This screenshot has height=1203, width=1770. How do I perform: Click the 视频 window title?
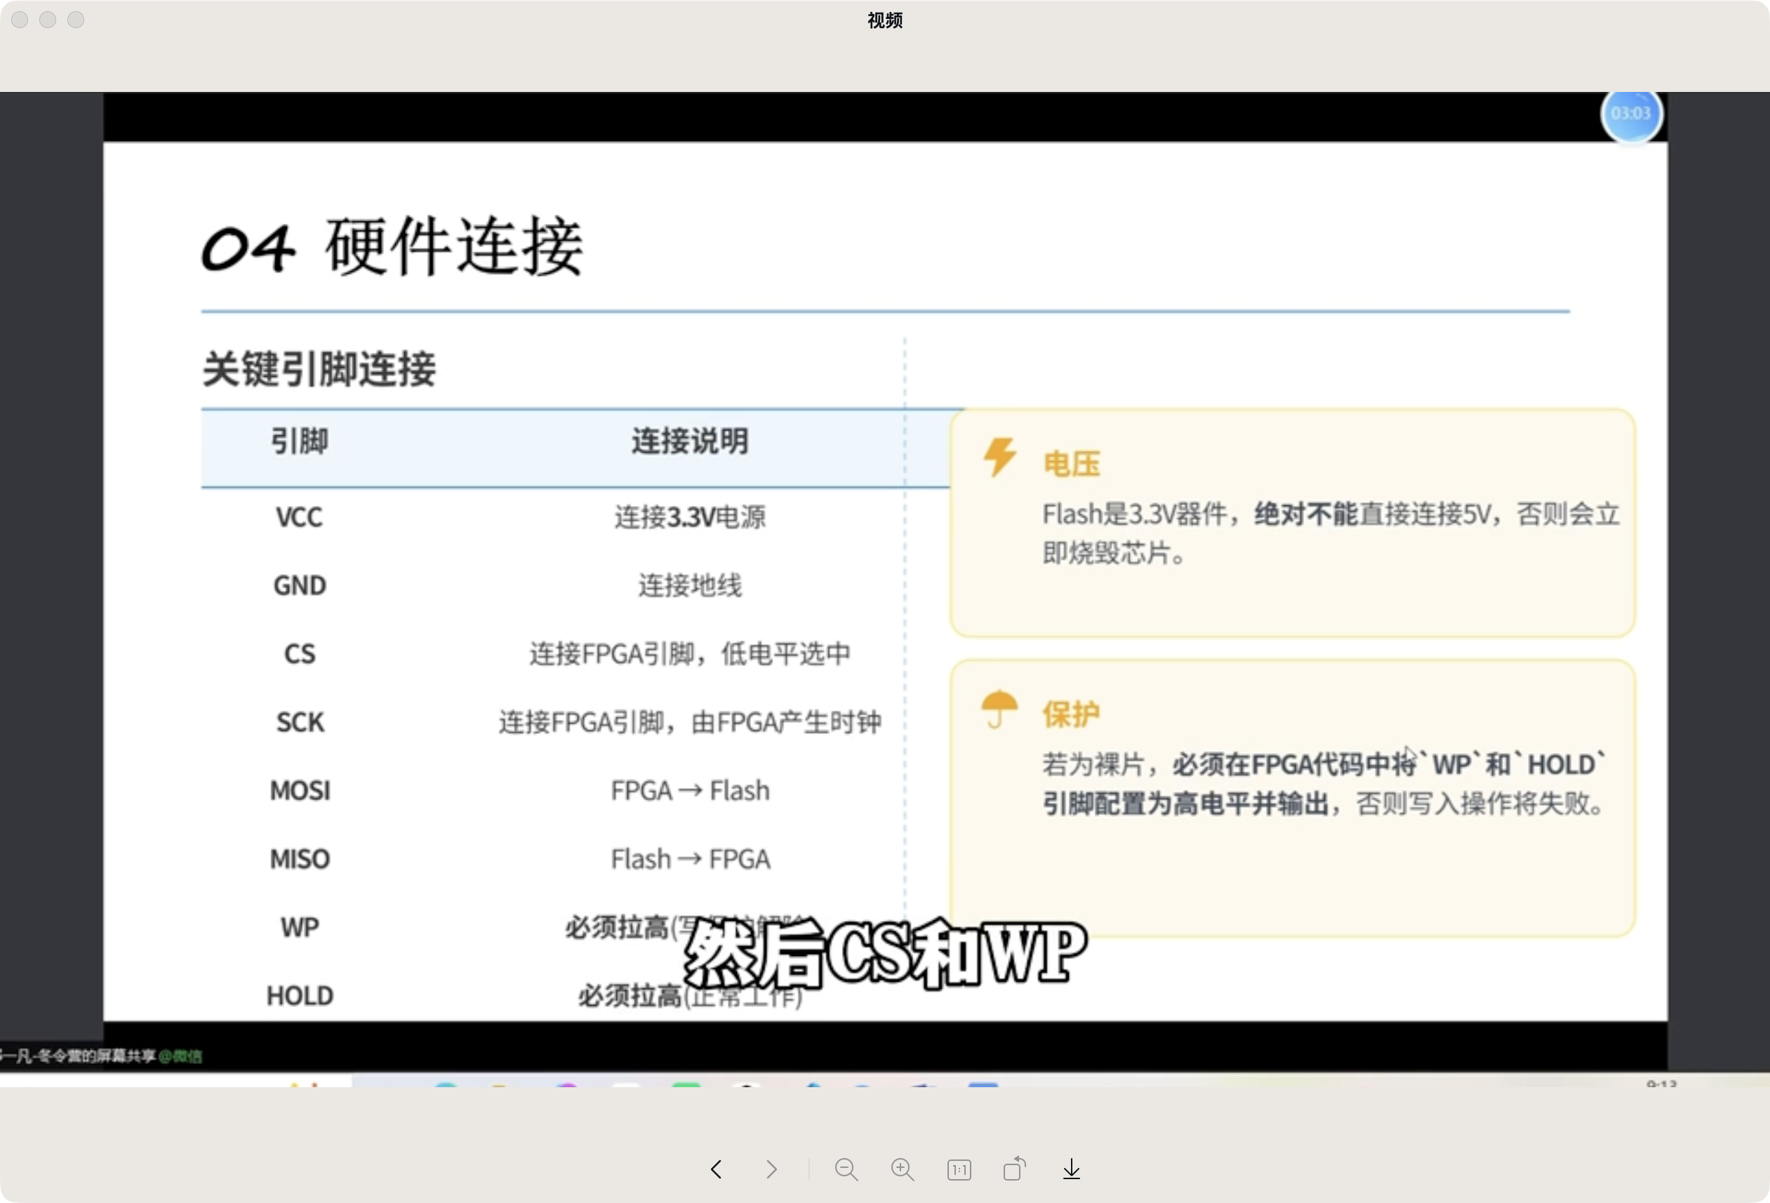pos(884,20)
